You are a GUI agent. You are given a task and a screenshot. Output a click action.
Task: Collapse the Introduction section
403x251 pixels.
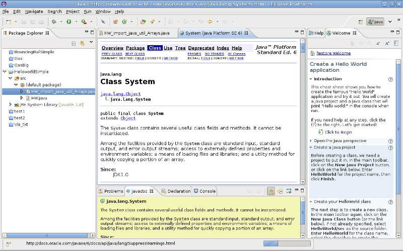(x=311, y=79)
